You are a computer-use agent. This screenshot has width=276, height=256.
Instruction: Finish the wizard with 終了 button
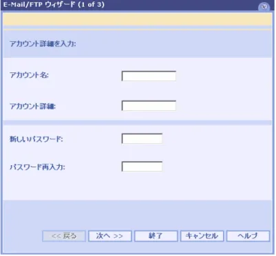156,236
